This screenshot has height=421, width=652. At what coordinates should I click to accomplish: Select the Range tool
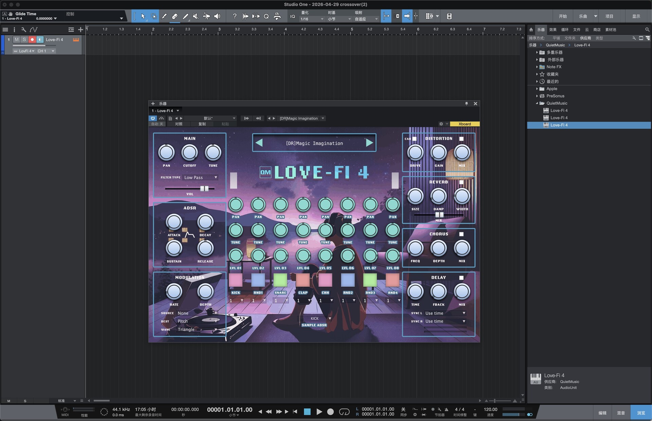pyautogui.click(x=153, y=16)
